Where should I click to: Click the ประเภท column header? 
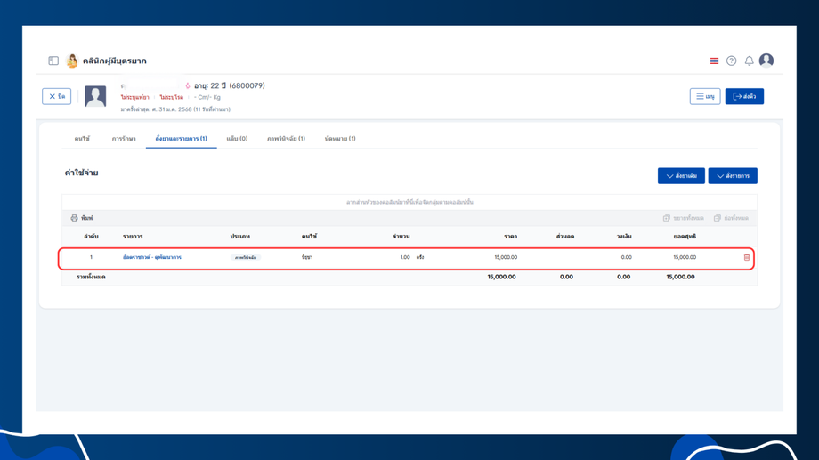[240, 237]
